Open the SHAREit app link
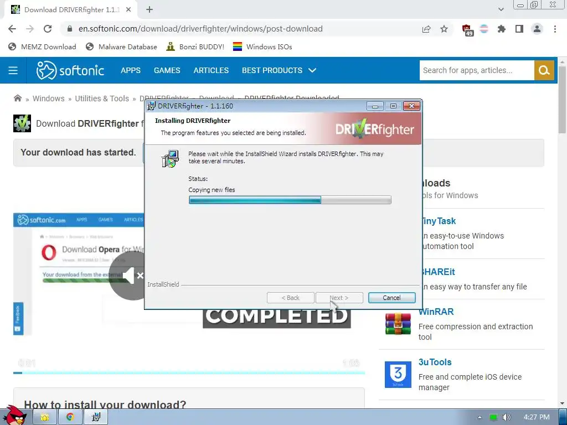 pos(438,272)
